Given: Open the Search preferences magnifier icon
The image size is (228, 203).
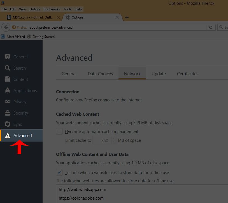Looking at the screenshot, I should click(x=8, y=68).
